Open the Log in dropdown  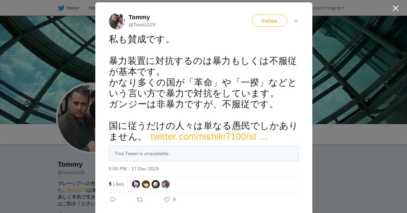tap(335, 8)
